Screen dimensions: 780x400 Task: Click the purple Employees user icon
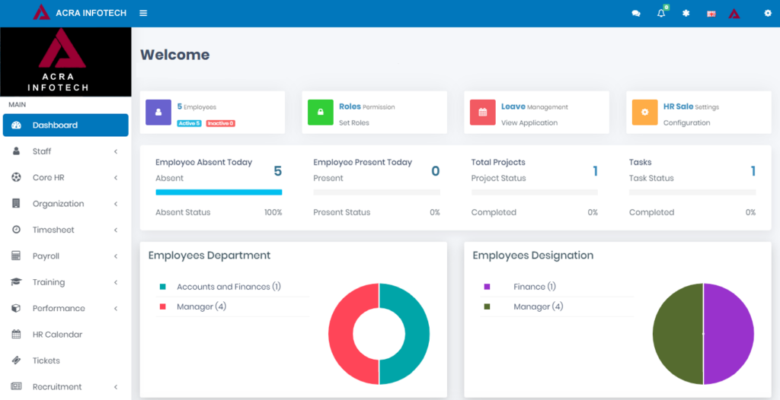click(x=158, y=112)
